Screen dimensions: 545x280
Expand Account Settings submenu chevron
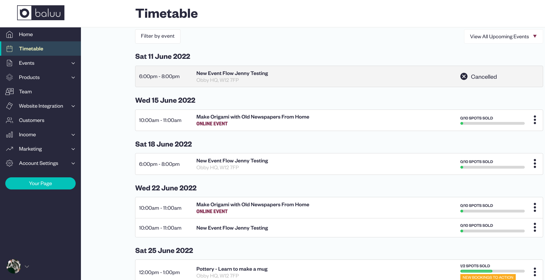[73, 163]
